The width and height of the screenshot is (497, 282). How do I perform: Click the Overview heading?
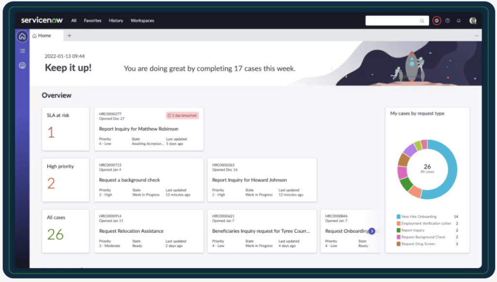click(x=56, y=95)
